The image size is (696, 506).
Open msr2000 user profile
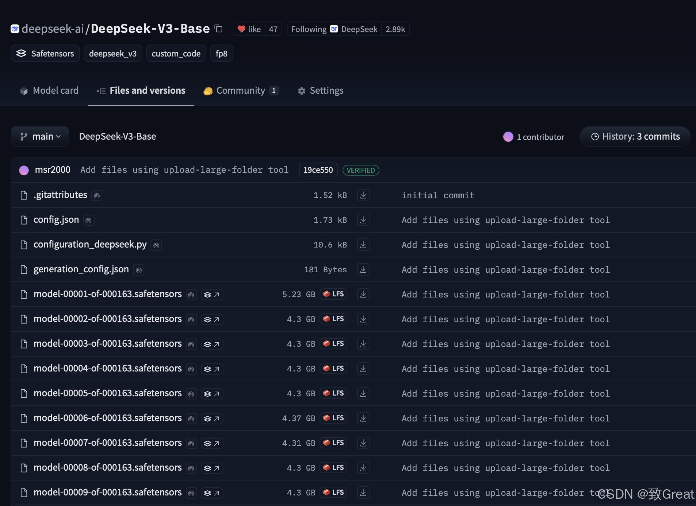click(x=53, y=170)
